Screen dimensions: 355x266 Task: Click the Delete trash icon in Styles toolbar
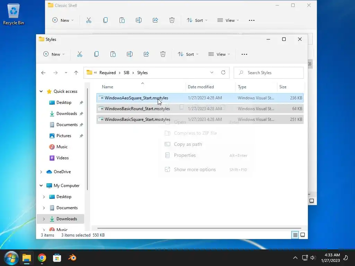(163, 54)
